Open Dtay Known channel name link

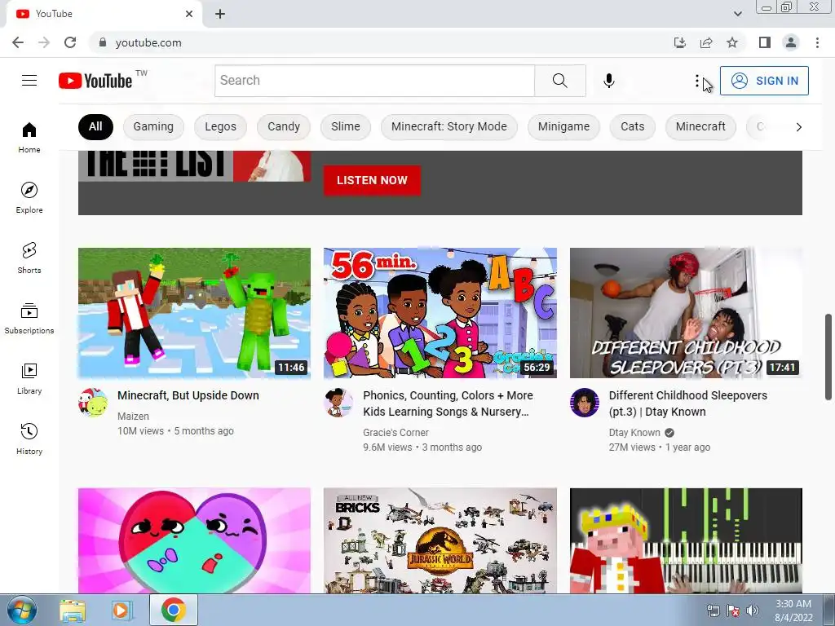pyautogui.click(x=634, y=433)
